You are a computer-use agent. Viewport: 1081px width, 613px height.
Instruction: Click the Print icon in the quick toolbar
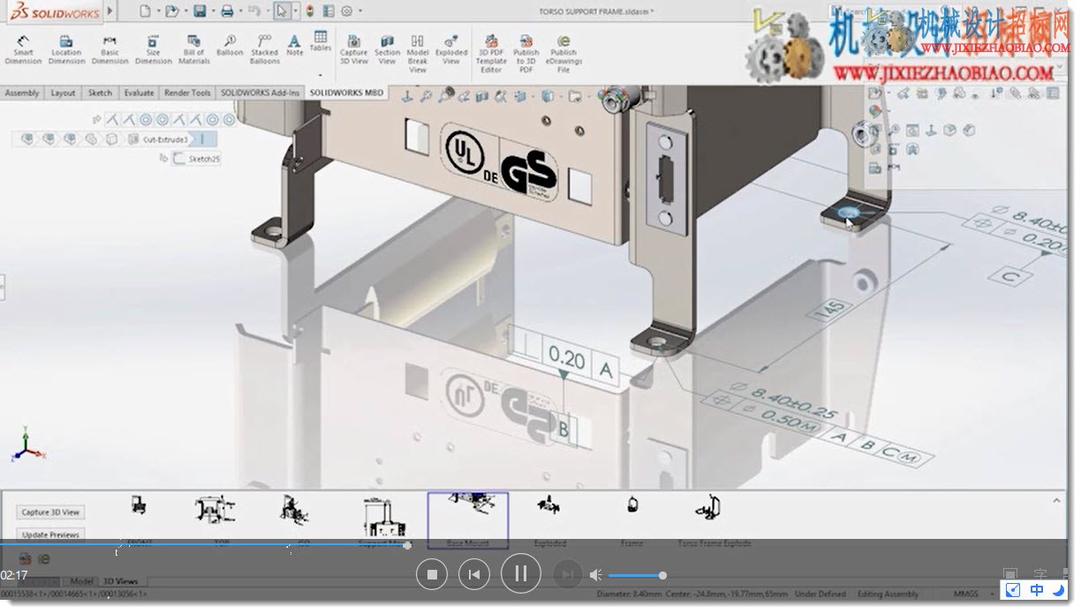click(x=227, y=11)
